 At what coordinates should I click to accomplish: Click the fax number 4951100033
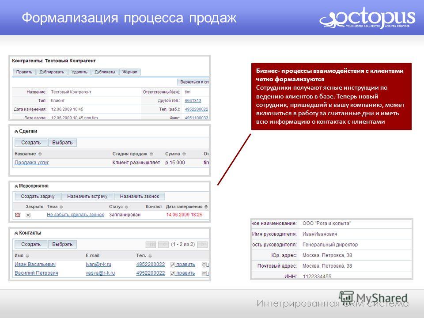tap(196, 117)
